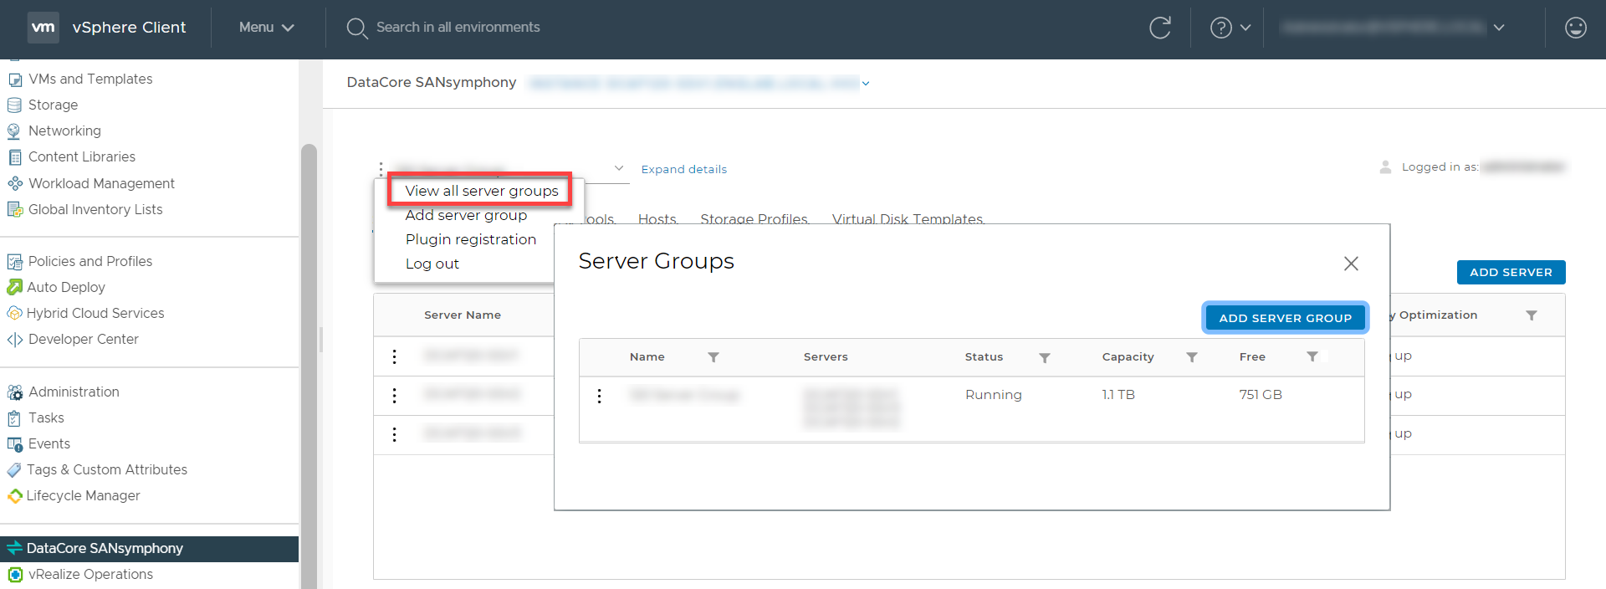Click the Lifecycle Manager icon
The height and width of the screenshot is (589, 1606).
tap(14, 496)
